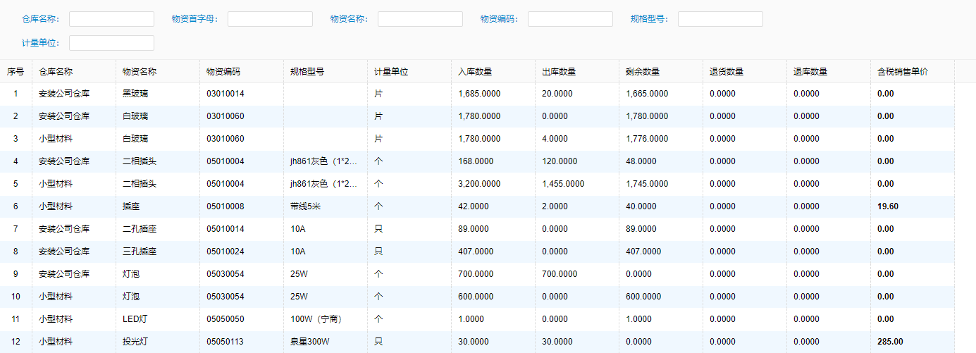This screenshot has height=353, width=976.
Task: Select the LED灯 name cell
Action: click(x=133, y=319)
